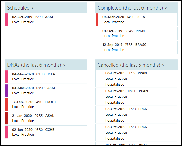Screen dimensions: 182x146
Task: Open Cancelled (the last 6 months) section
Action: pyautogui.click(x=131, y=65)
